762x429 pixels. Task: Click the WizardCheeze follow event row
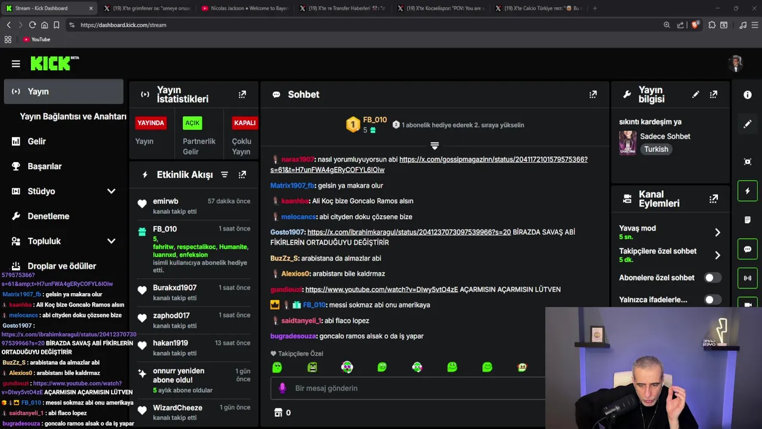193,412
